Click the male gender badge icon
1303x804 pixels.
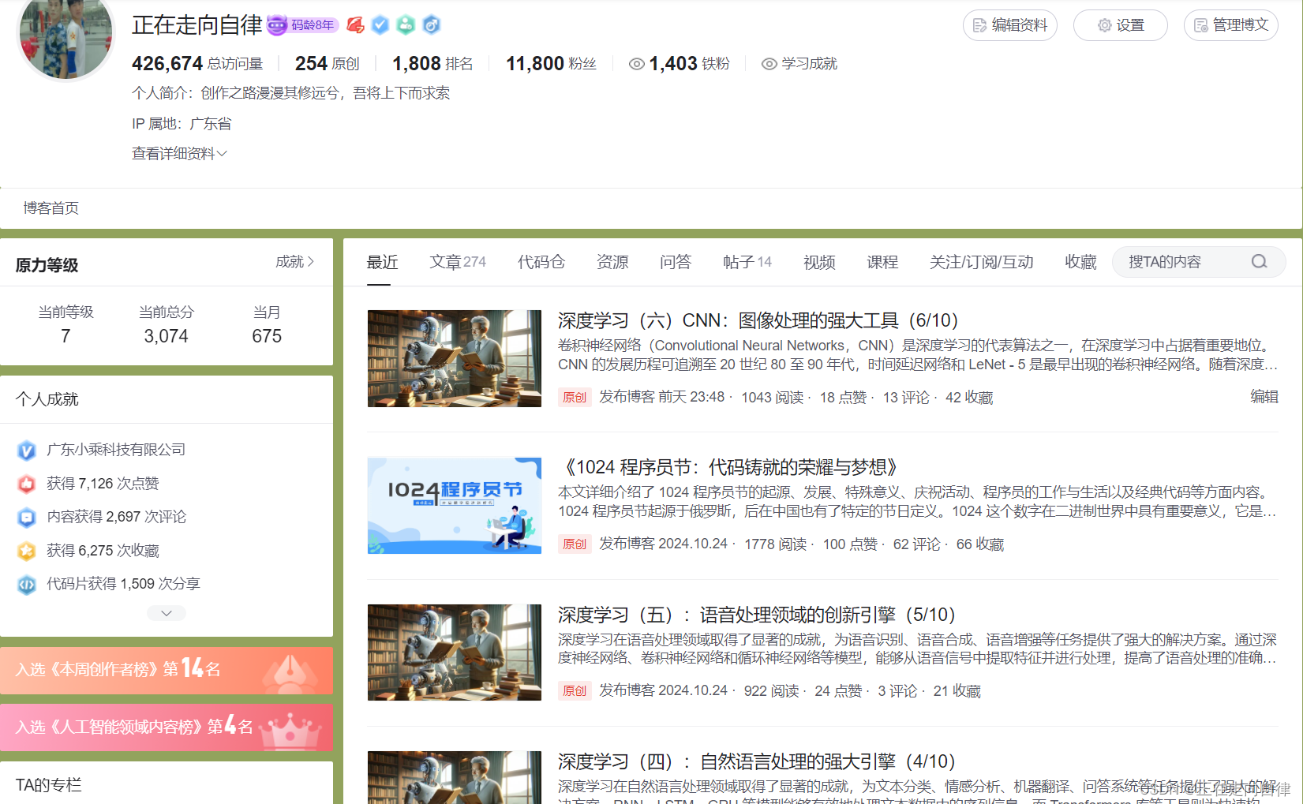pos(431,25)
